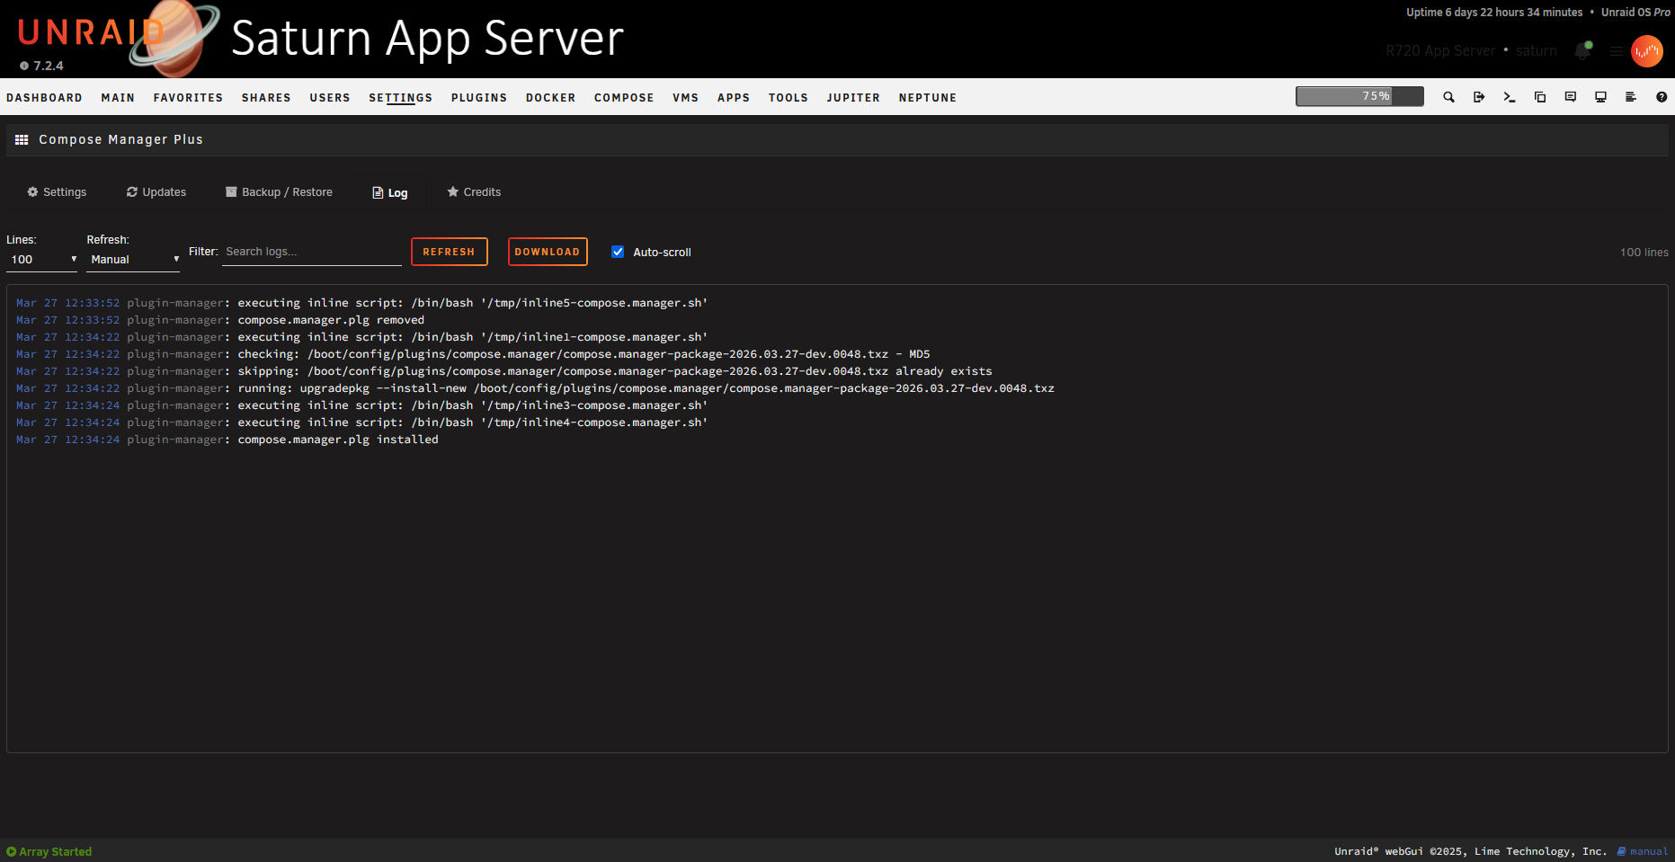The width and height of the screenshot is (1675, 862).
Task: Open the Favorites menu item
Action: (188, 98)
